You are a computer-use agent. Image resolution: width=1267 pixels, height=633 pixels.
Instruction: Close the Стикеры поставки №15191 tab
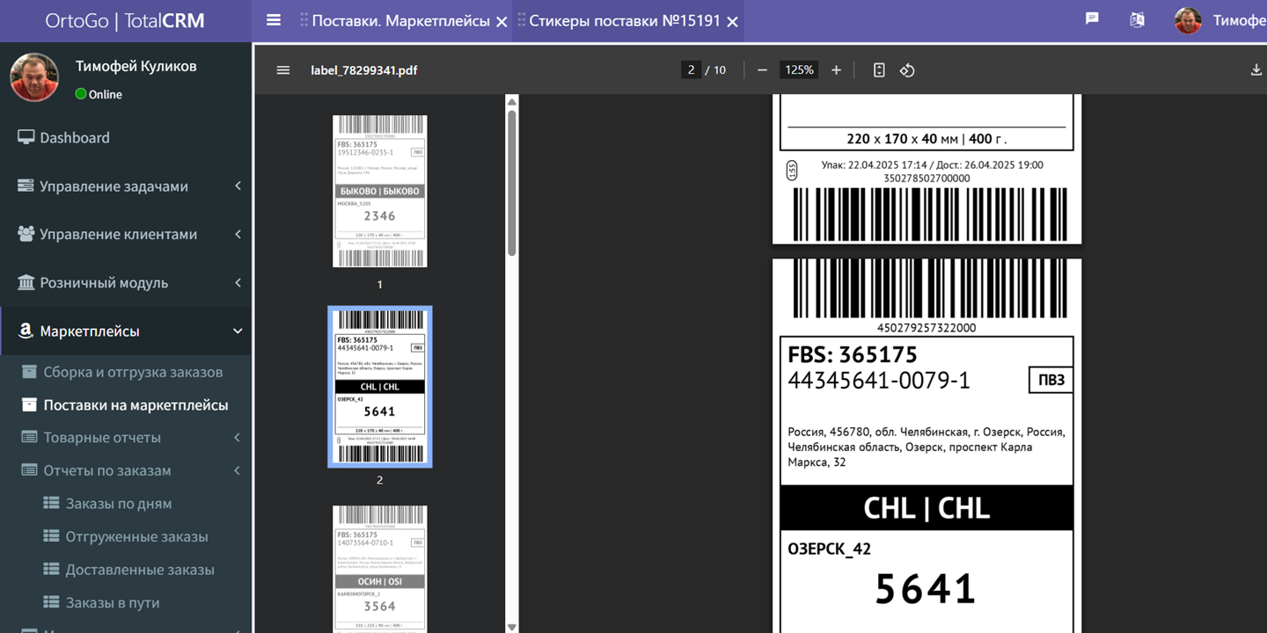tap(732, 21)
